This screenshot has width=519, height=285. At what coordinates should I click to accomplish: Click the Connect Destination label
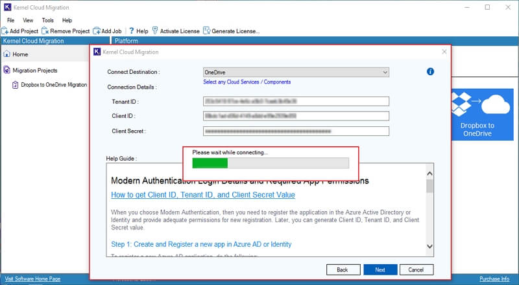[134, 72]
